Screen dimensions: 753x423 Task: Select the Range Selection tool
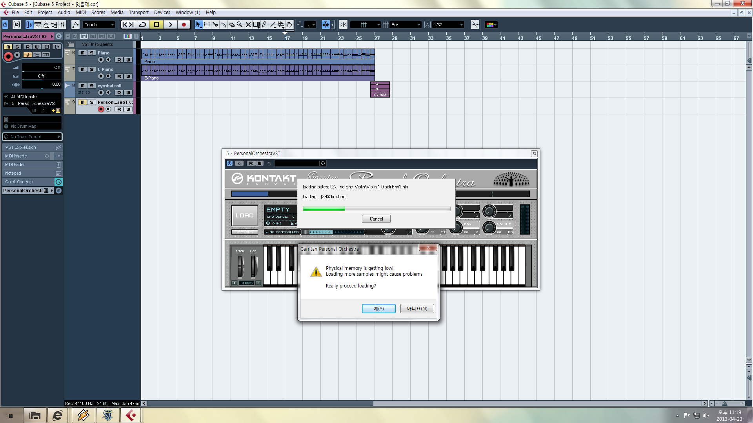(x=207, y=25)
